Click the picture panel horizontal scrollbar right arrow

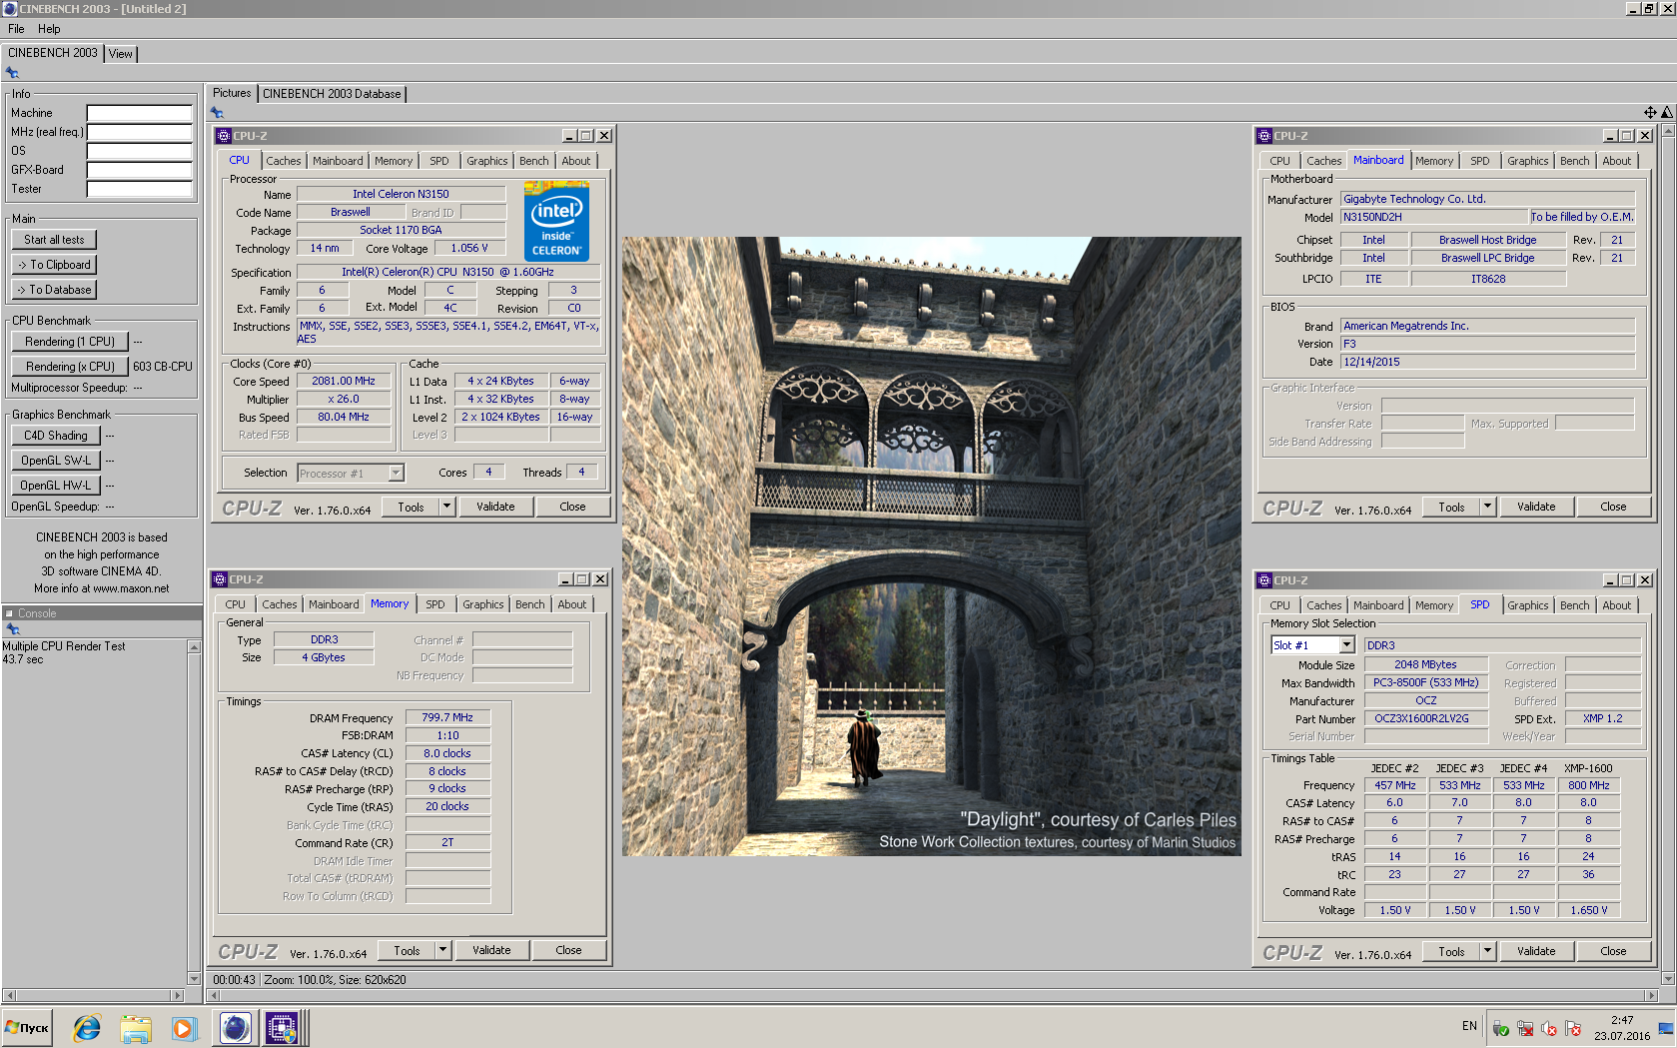[x=1651, y=995]
